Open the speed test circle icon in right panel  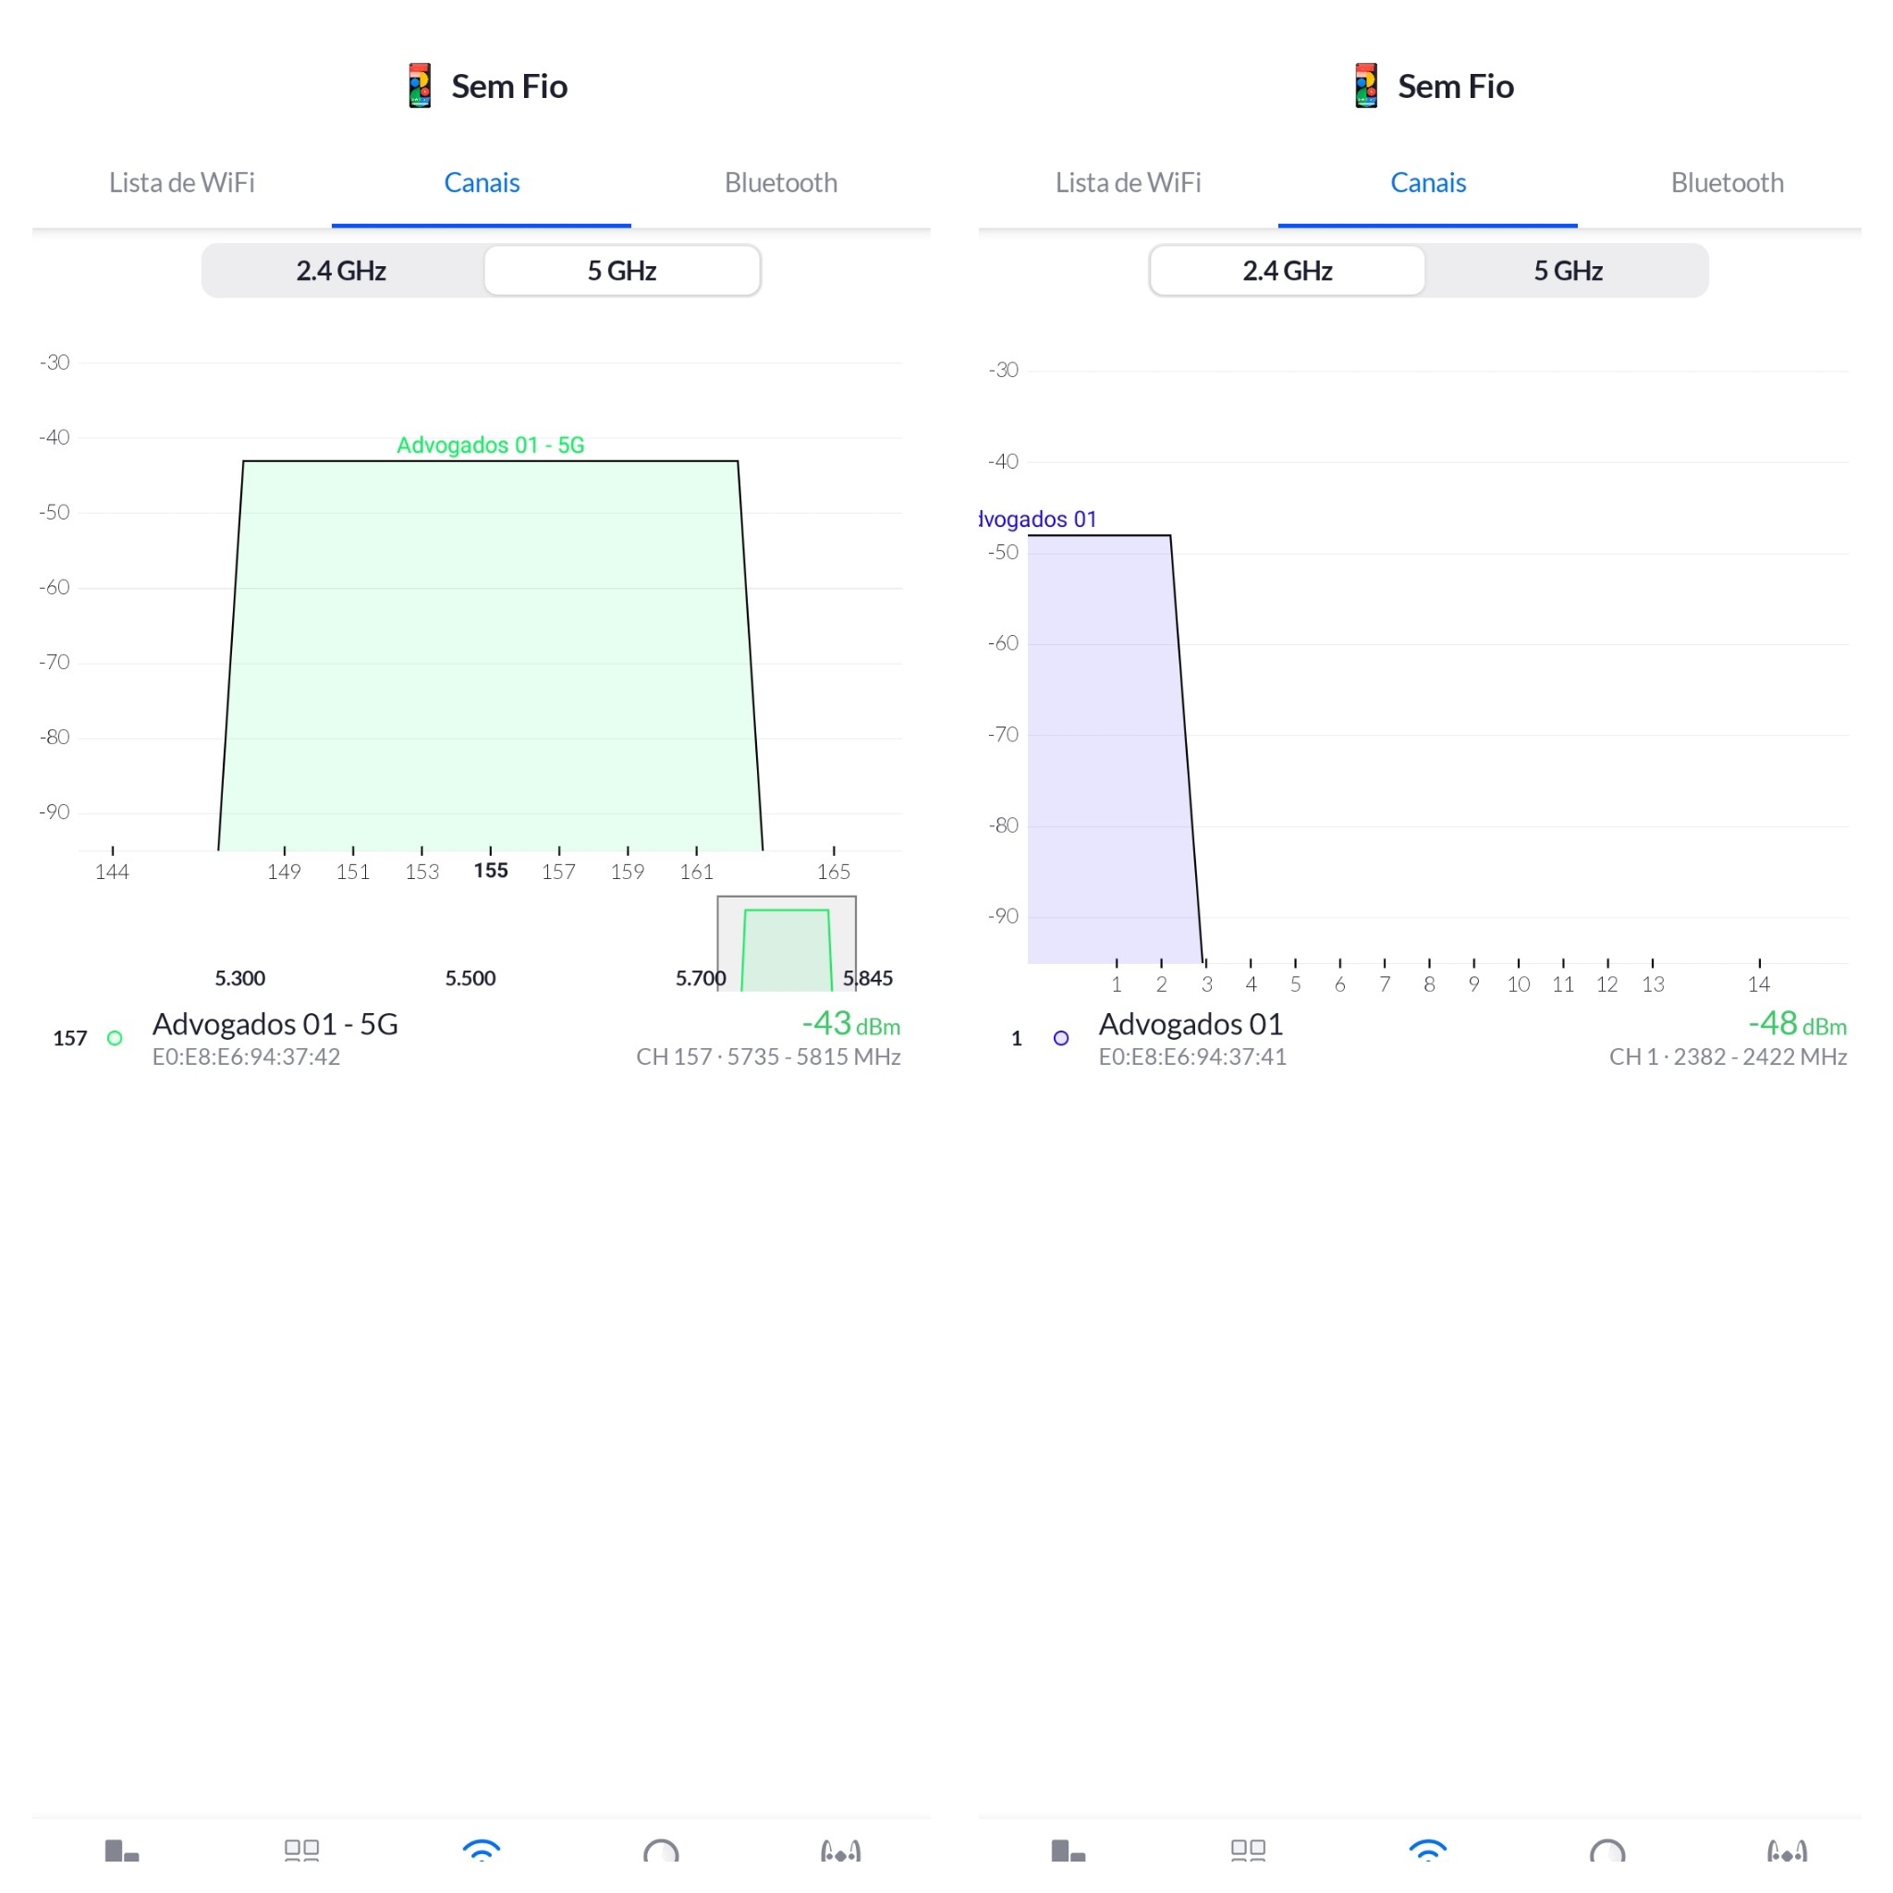[x=1606, y=1851]
